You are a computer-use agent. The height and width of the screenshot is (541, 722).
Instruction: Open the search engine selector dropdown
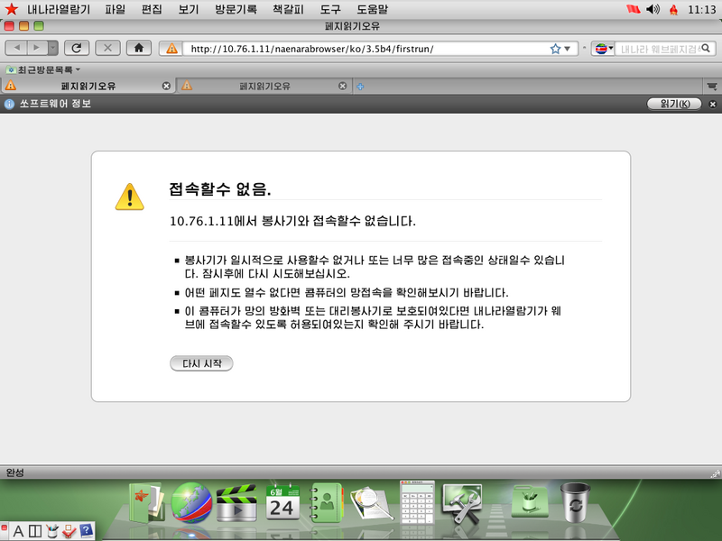pos(603,49)
